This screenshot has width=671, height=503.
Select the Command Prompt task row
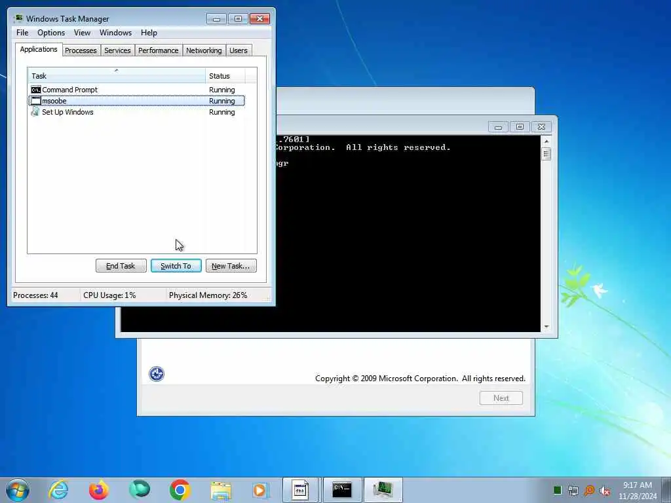(x=136, y=90)
